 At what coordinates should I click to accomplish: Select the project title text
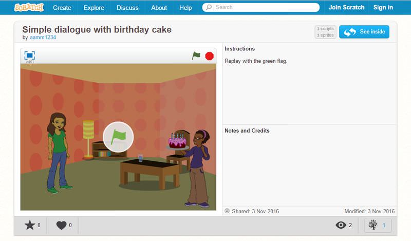tap(97, 30)
